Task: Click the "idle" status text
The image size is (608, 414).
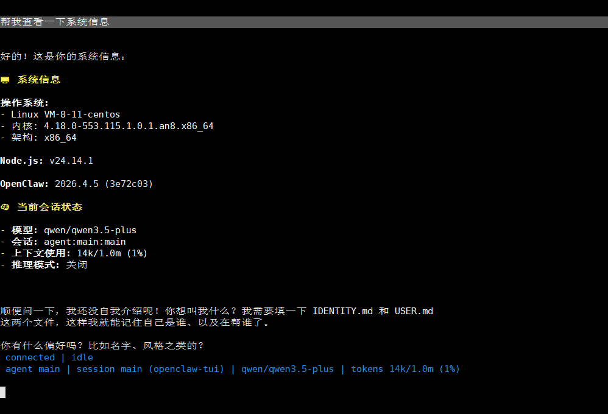Action: point(82,357)
